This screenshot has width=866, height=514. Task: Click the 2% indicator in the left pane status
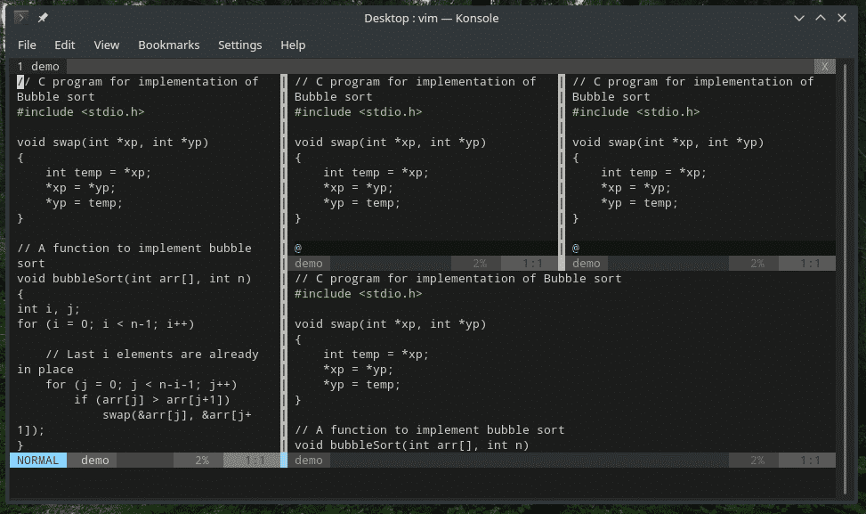click(202, 461)
